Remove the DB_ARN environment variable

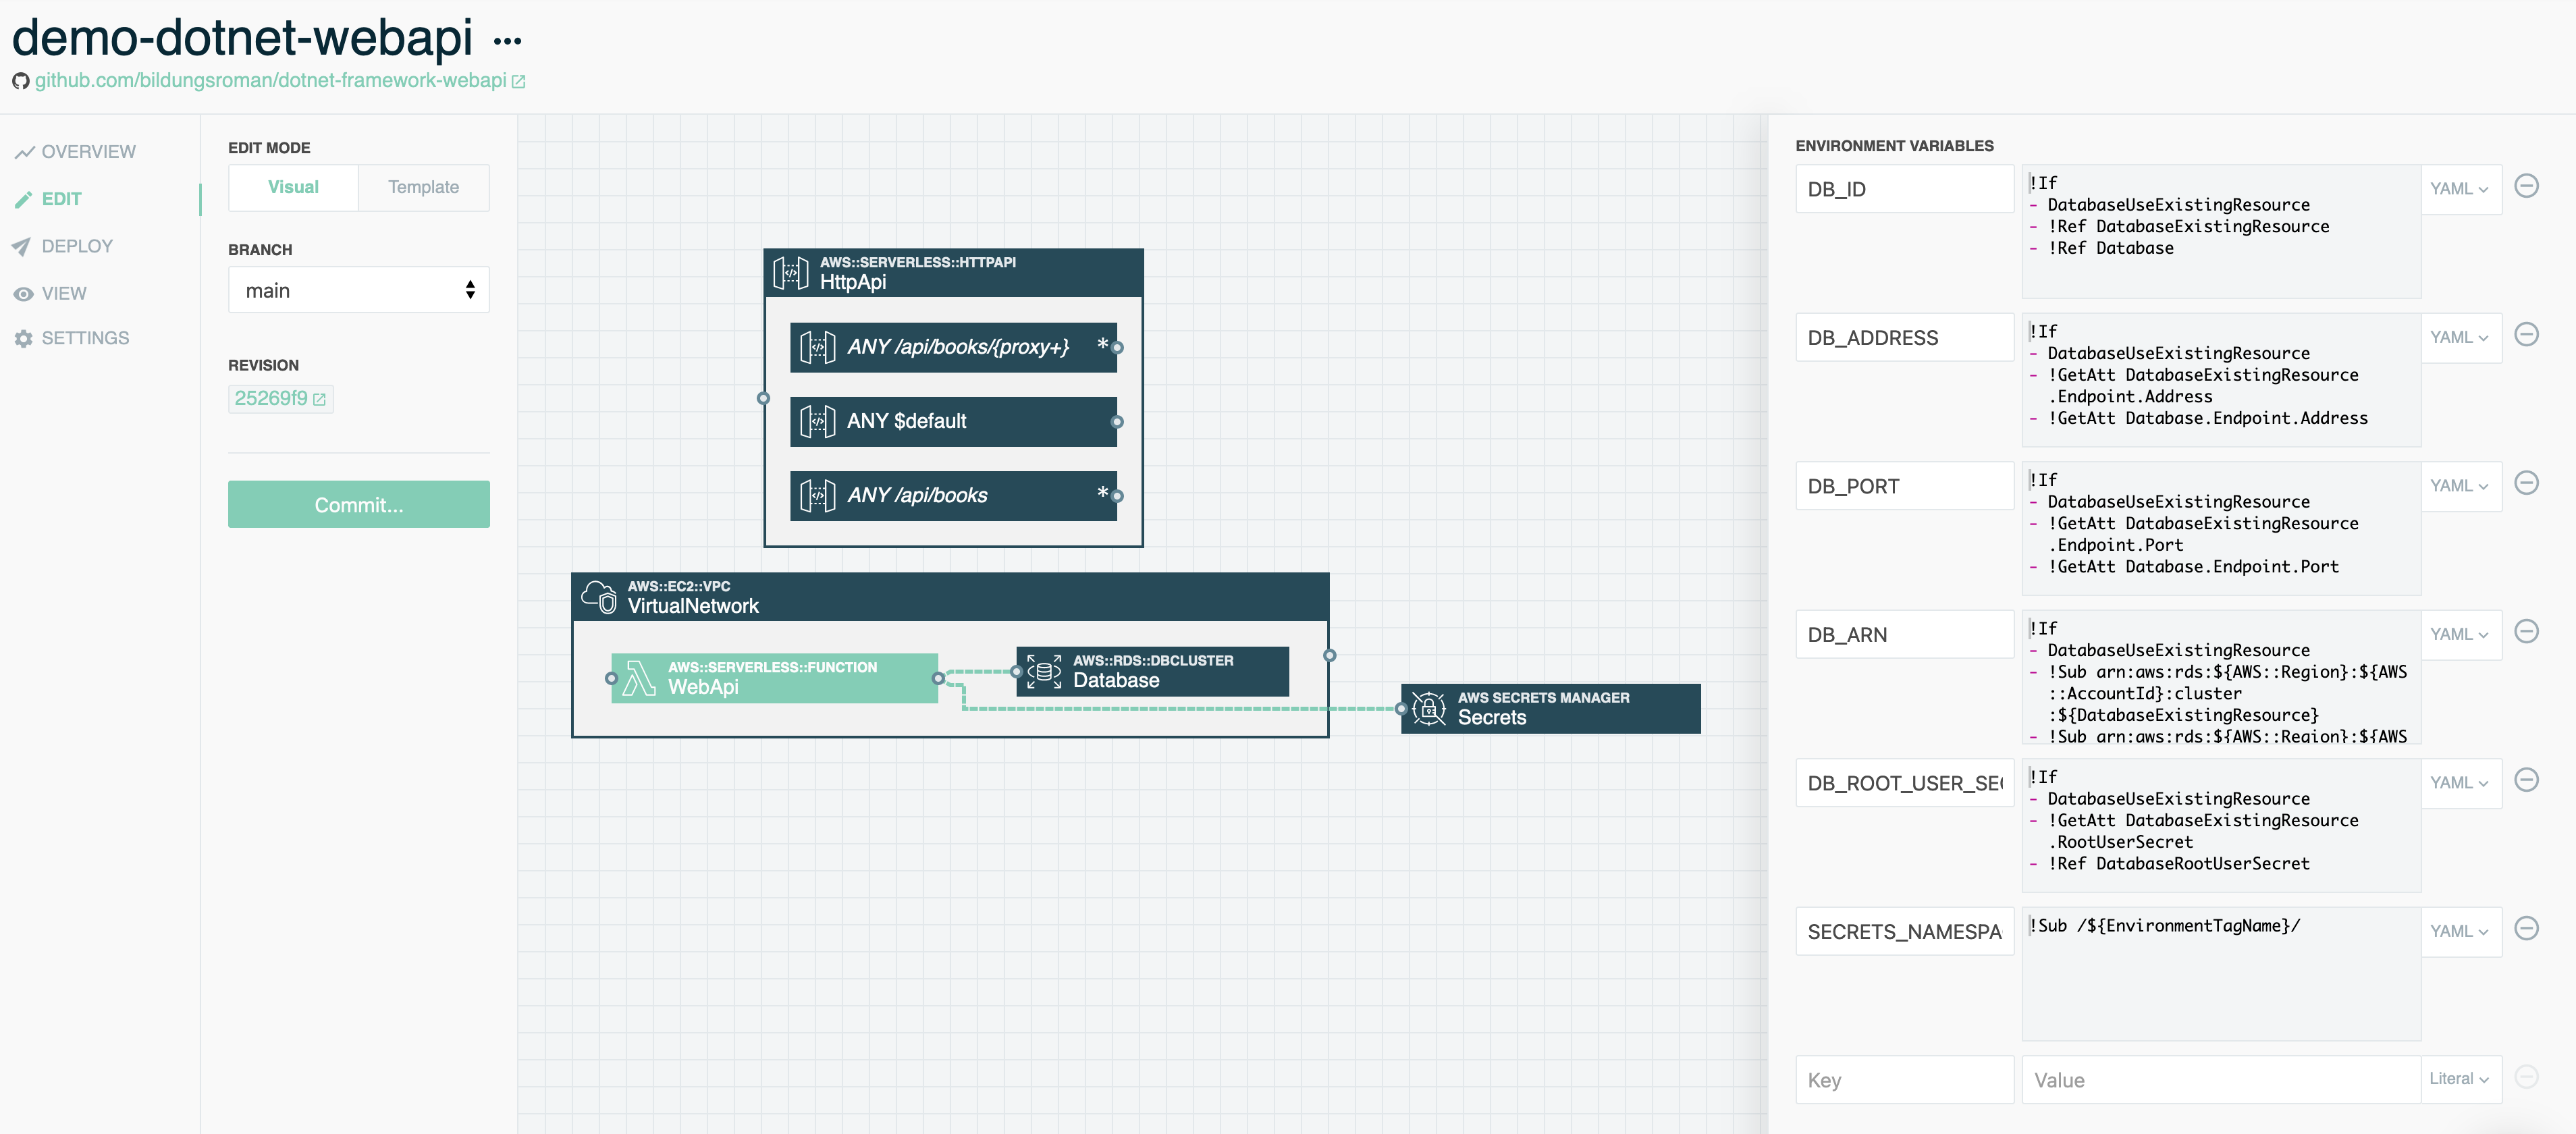[x=2526, y=632]
